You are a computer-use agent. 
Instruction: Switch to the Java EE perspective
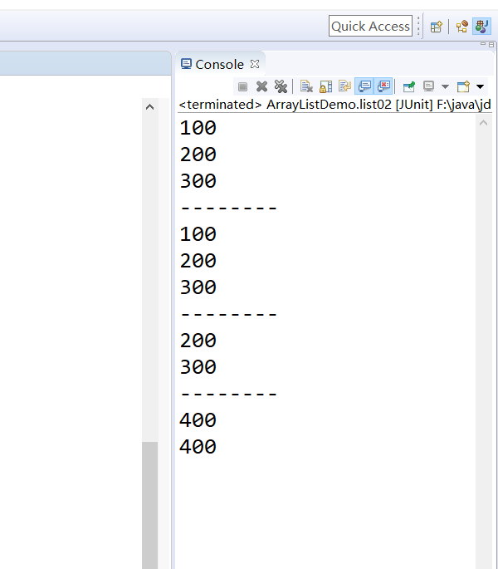point(461,27)
